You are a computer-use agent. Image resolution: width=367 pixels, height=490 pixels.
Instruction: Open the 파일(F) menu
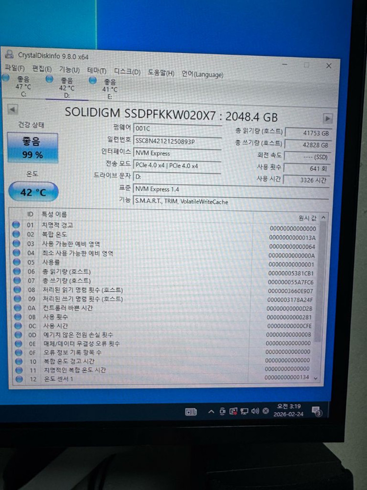(x=15, y=68)
